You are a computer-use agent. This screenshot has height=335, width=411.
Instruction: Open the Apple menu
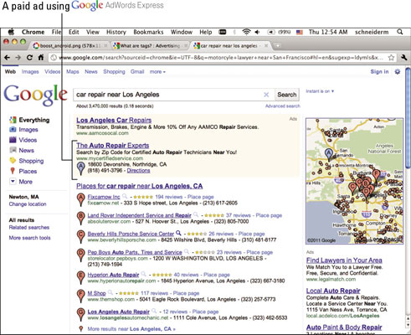[11, 32]
